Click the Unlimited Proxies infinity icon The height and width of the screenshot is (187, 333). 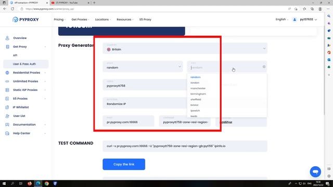click(7, 82)
